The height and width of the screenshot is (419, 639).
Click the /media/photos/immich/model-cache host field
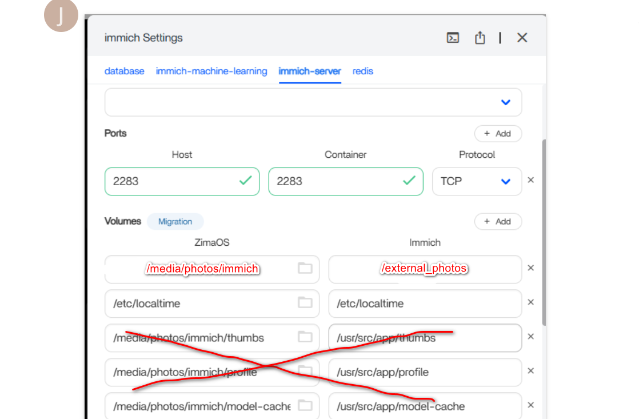point(212,406)
